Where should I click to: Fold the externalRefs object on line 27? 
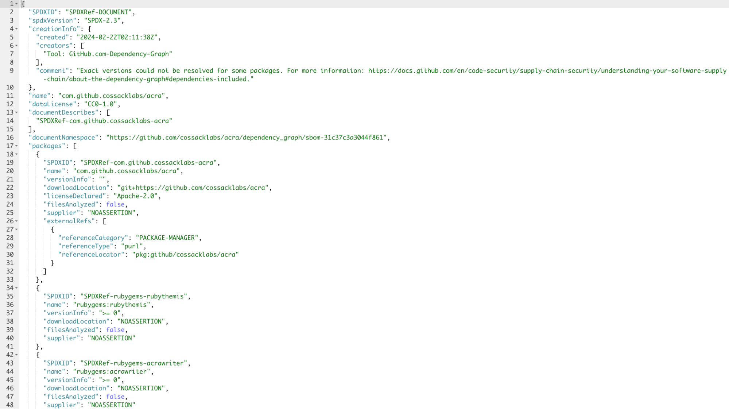[16, 229]
